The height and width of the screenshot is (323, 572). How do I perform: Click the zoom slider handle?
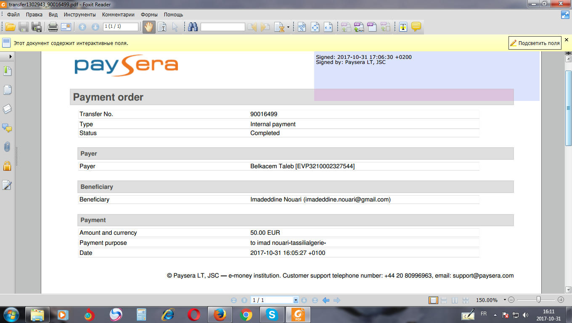538,300
